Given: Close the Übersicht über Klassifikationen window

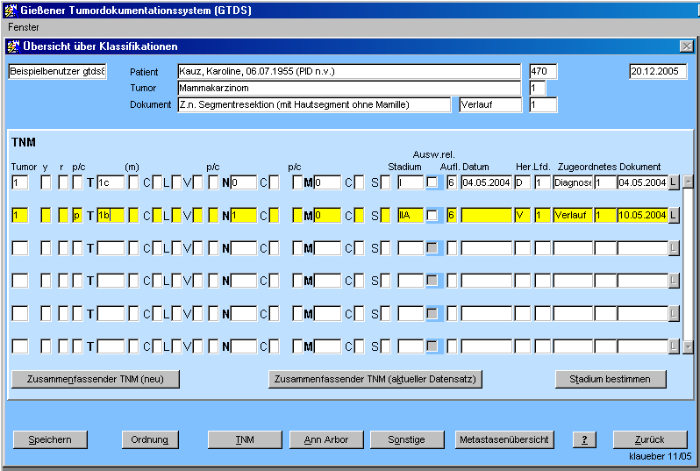Looking at the screenshot, I should coord(686,46).
